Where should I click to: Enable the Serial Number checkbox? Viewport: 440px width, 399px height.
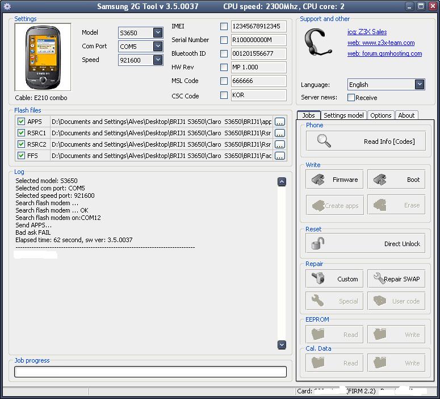click(x=224, y=40)
